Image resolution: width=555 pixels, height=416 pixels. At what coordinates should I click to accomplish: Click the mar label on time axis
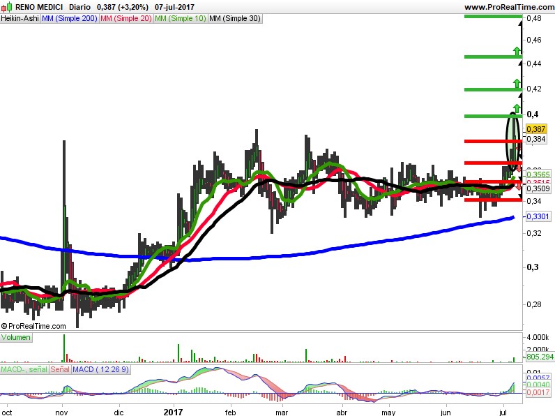coord(282,413)
